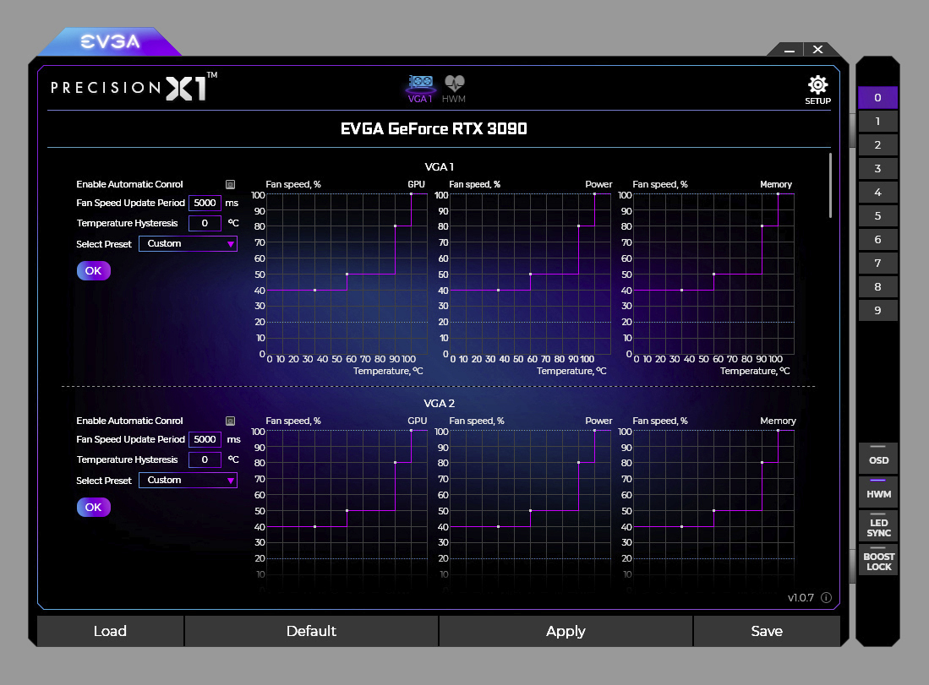Click the Default button

(x=312, y=631)
